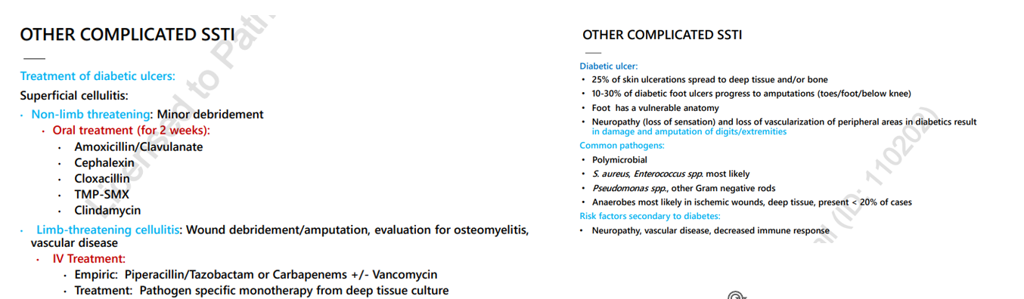The width and height of the screenshot is (1024, 299).
Task: Click the right 'OTHER COMPLICATED SSTI' slide title
Action: point(662,35)
